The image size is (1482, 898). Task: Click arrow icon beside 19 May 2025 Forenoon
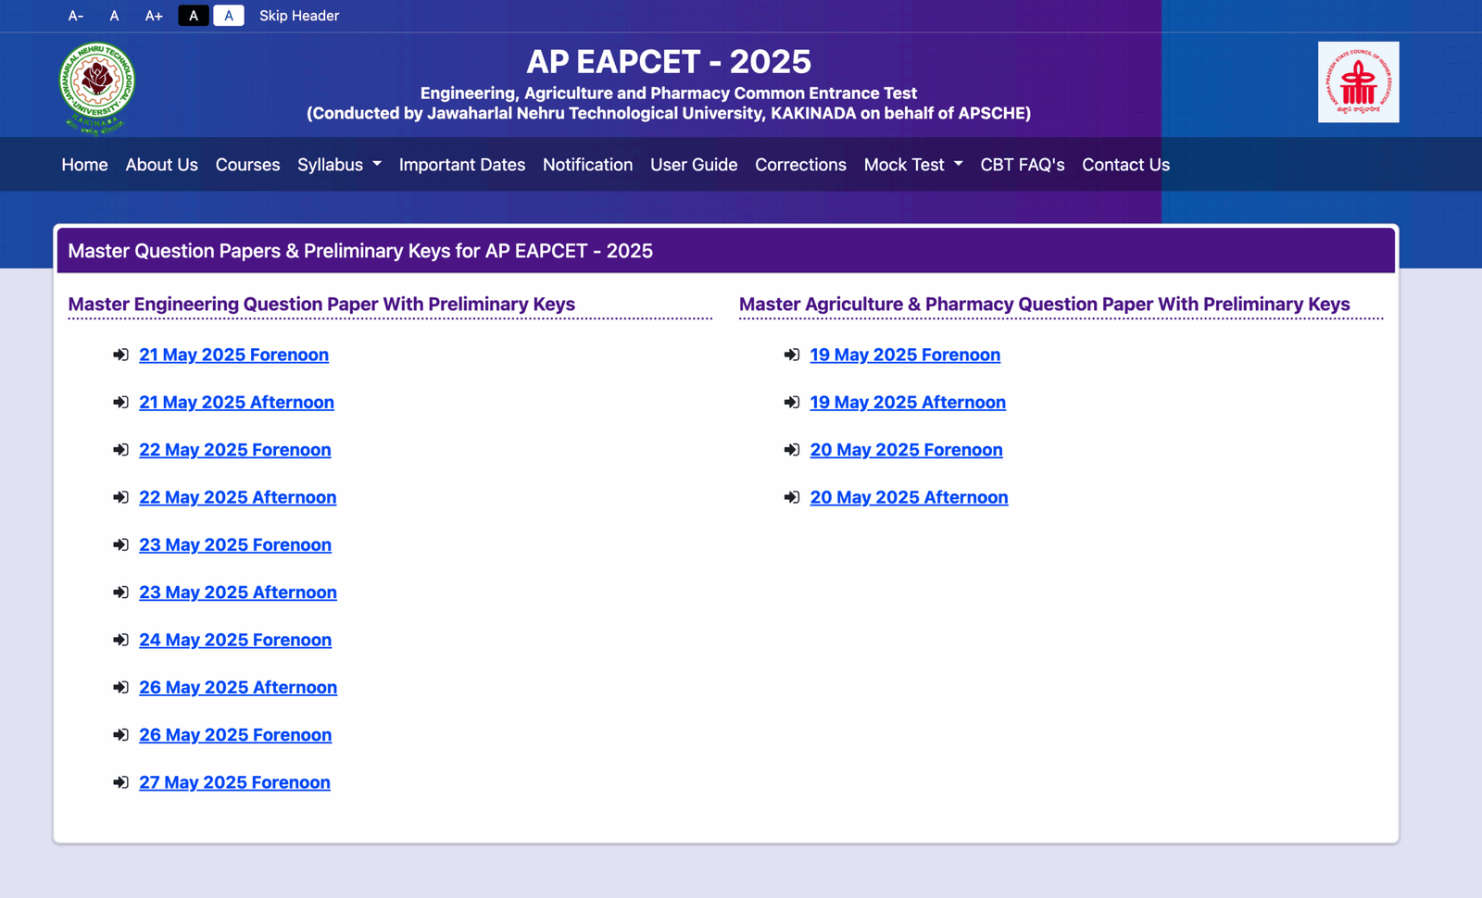coord(791,355)
